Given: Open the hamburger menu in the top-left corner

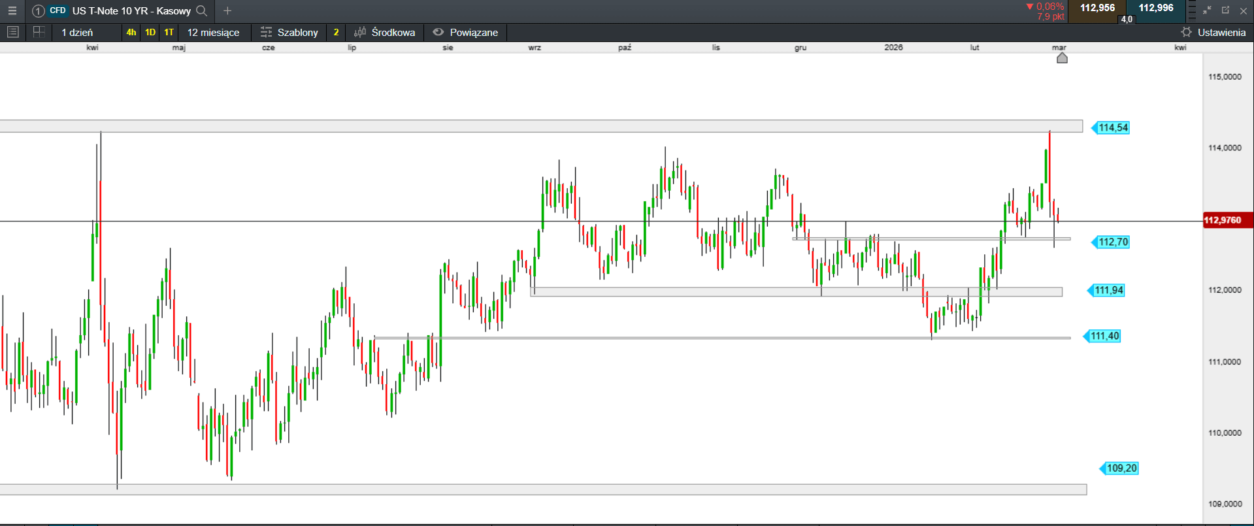Looking at the screenshot, I should (12, 10).
